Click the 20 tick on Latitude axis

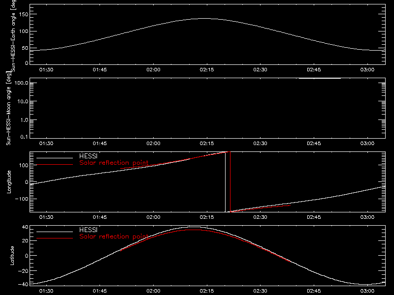[x=25, y=241]
